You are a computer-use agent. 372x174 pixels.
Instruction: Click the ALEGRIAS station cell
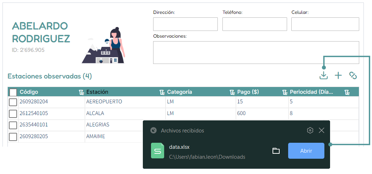(x=98, y=125)
